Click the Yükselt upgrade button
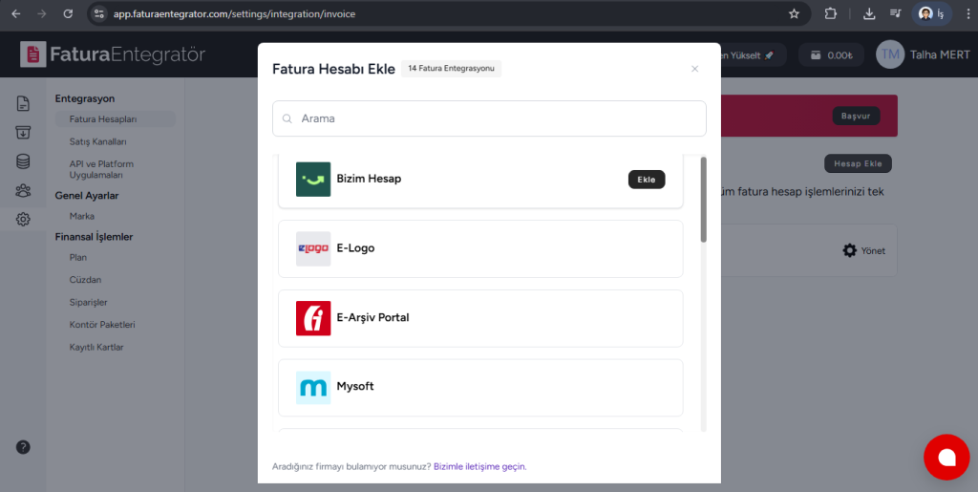 (x=754, y=55)
